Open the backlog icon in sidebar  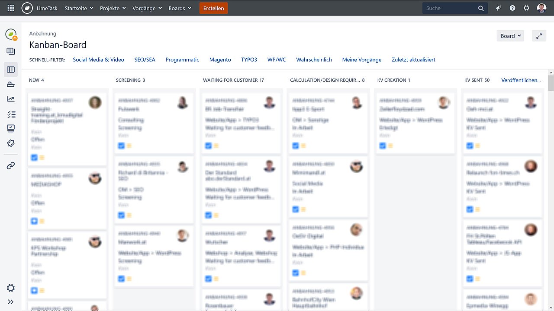coord(11,51)
